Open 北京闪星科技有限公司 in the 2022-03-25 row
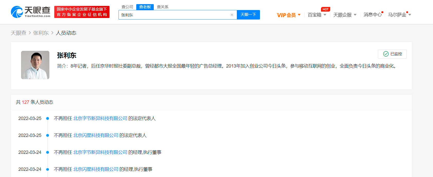 [96, 135]
